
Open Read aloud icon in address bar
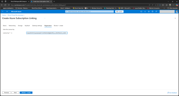(152, 5)
